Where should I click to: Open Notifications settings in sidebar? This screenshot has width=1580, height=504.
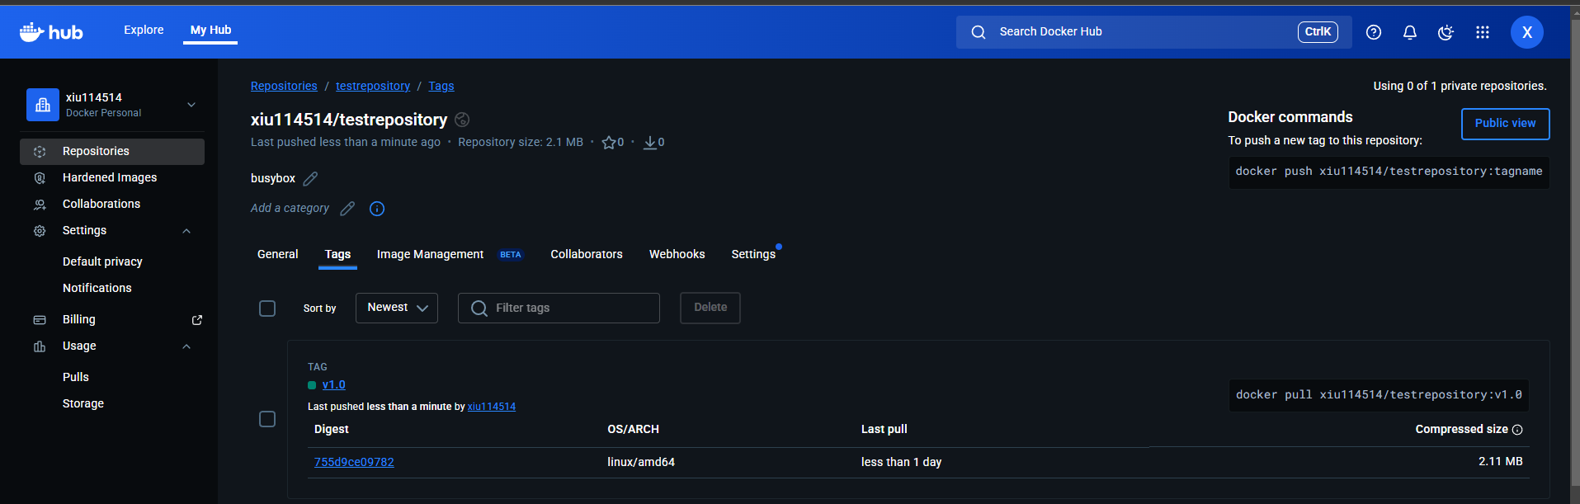[97, 289]
